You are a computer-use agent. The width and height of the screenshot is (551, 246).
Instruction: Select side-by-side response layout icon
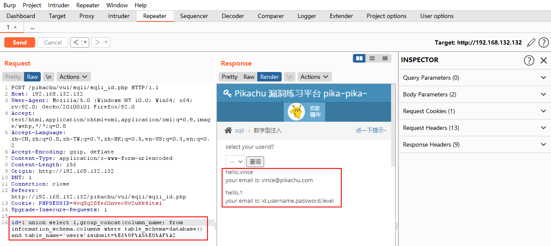[x=359, y=58]
